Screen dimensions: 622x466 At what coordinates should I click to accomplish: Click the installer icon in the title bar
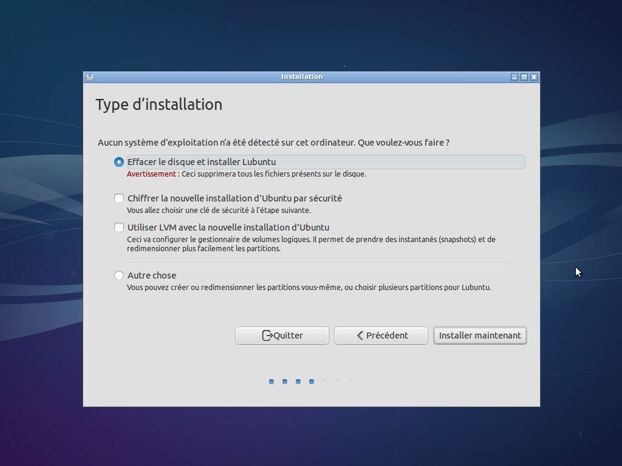click(90, 77)
